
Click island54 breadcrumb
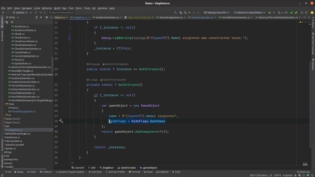(78, 168)
